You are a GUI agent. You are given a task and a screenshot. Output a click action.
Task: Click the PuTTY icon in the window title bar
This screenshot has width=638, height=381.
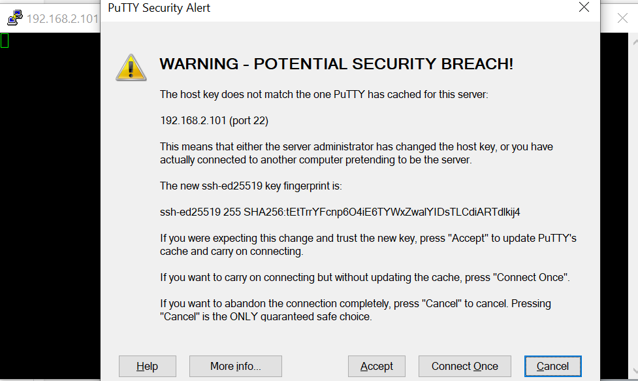pyautogui.click(x=14, y=18)
